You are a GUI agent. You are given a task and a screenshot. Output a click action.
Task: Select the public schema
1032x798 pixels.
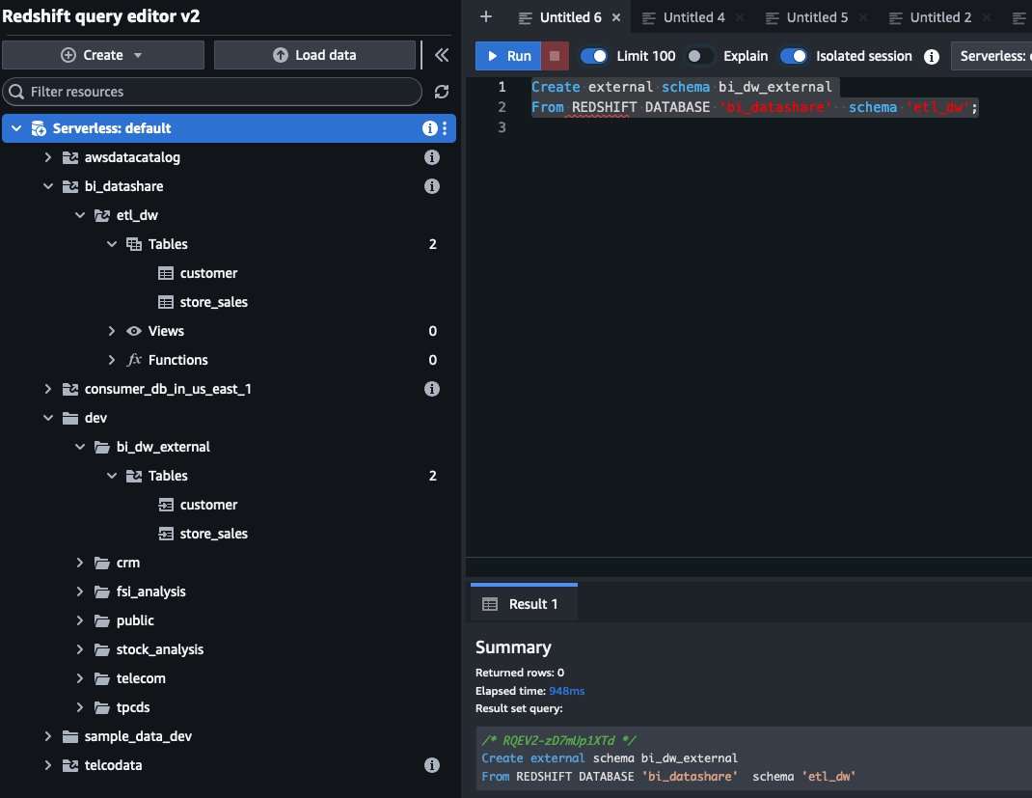pyautogui.click(x=135, y=620)
